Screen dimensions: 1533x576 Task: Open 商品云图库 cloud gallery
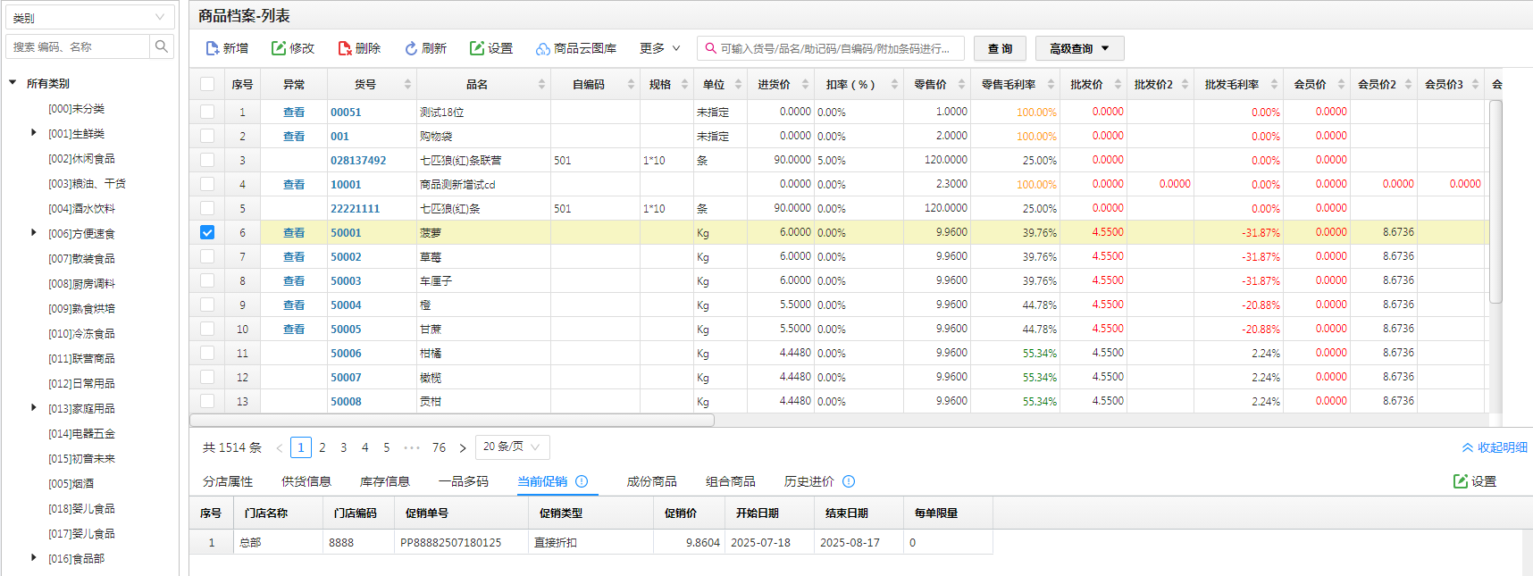pyautogui.click(x=576, y=48)
